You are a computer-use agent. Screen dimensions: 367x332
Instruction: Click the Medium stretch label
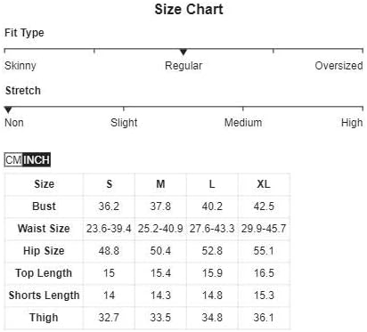pyautogui.click(x=243, y=123)
